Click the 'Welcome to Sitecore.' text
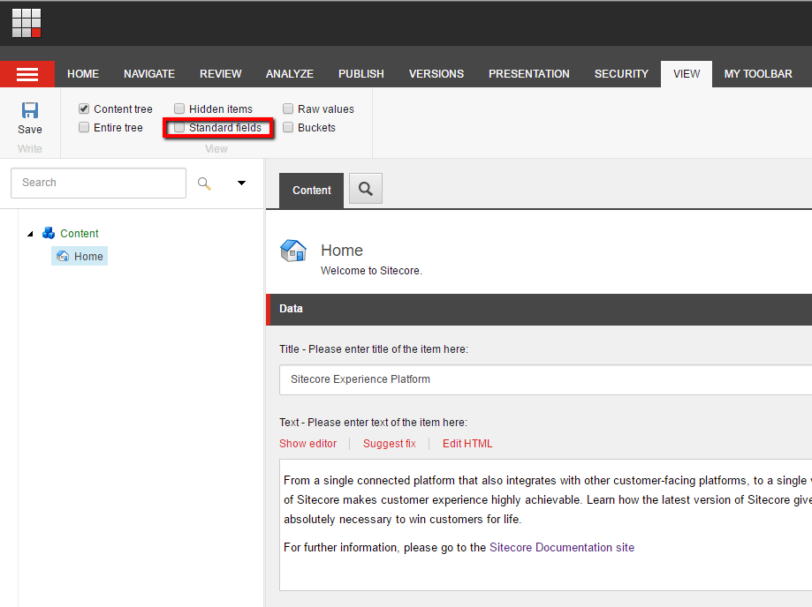 371,270
